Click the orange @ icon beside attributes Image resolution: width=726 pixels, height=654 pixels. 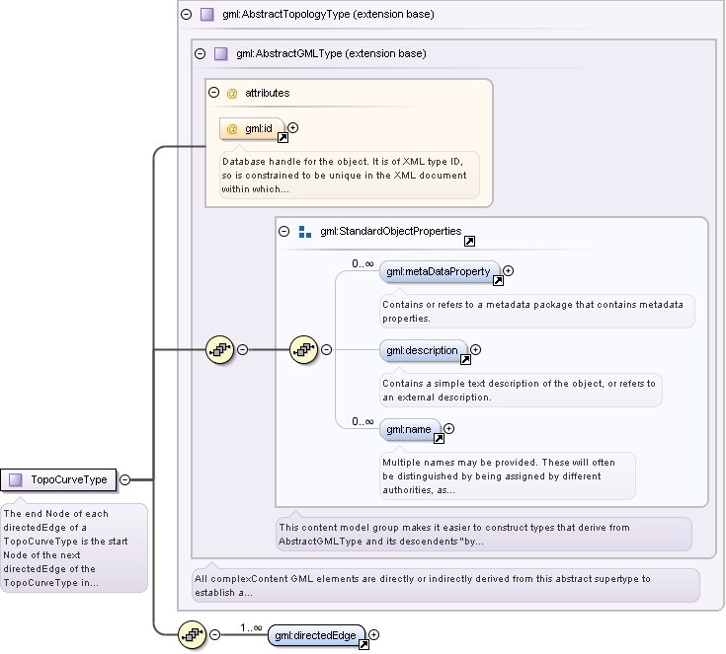(x=232, y=94)
